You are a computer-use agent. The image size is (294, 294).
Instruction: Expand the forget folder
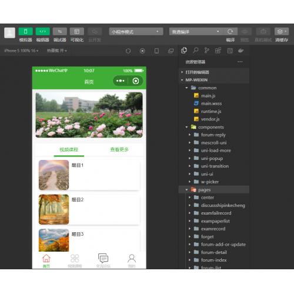pos(214,237)
